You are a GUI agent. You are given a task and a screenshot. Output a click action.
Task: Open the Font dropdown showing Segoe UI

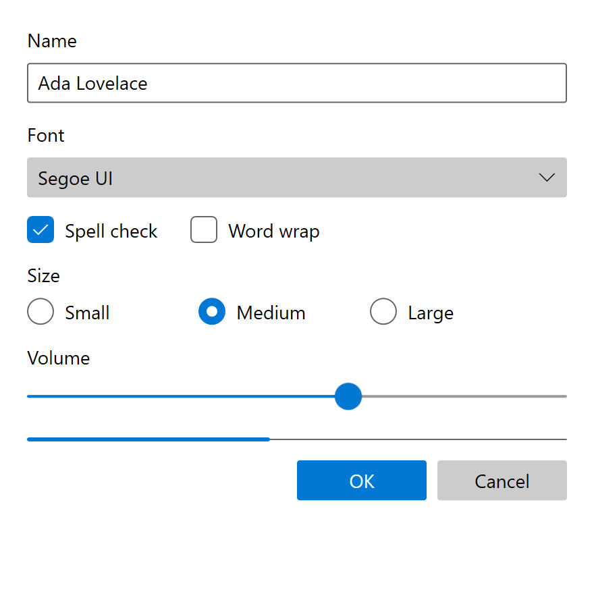tap(296, 178)
